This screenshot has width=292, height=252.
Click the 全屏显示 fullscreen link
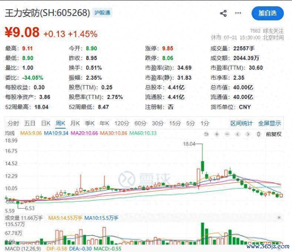click(269, 123)
